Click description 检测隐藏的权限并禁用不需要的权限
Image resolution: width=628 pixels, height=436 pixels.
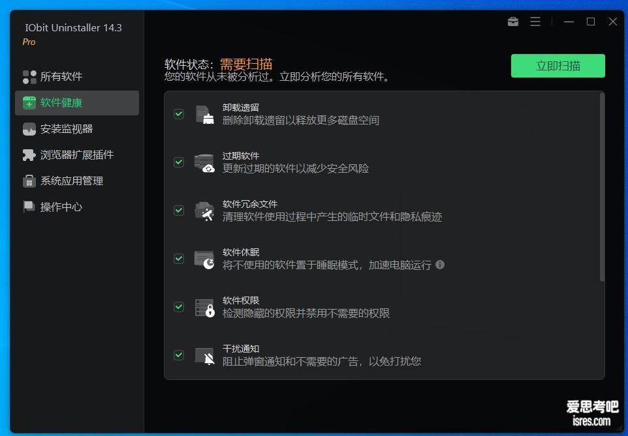(x=306, y=313)
